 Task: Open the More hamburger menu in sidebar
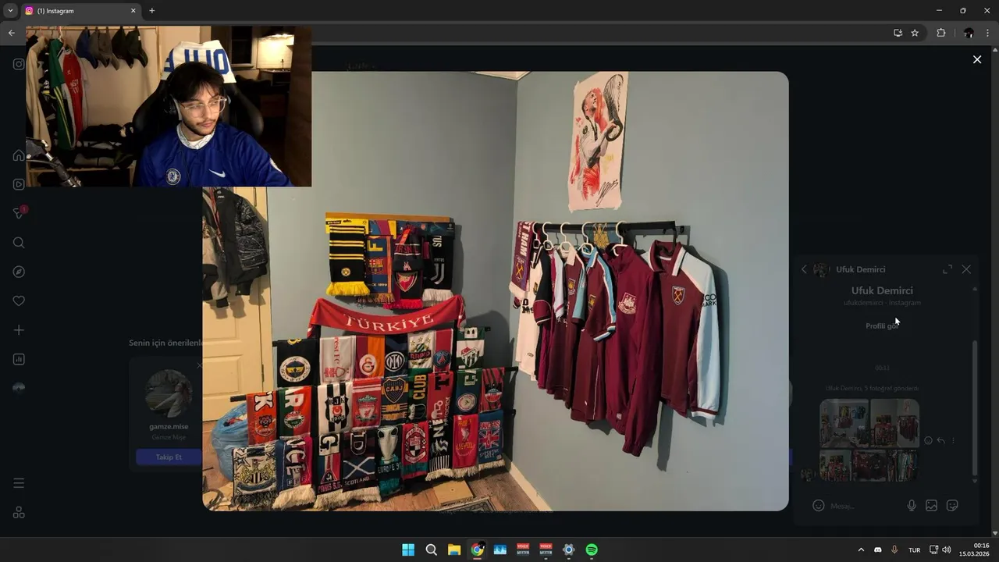tap(19, 483)
